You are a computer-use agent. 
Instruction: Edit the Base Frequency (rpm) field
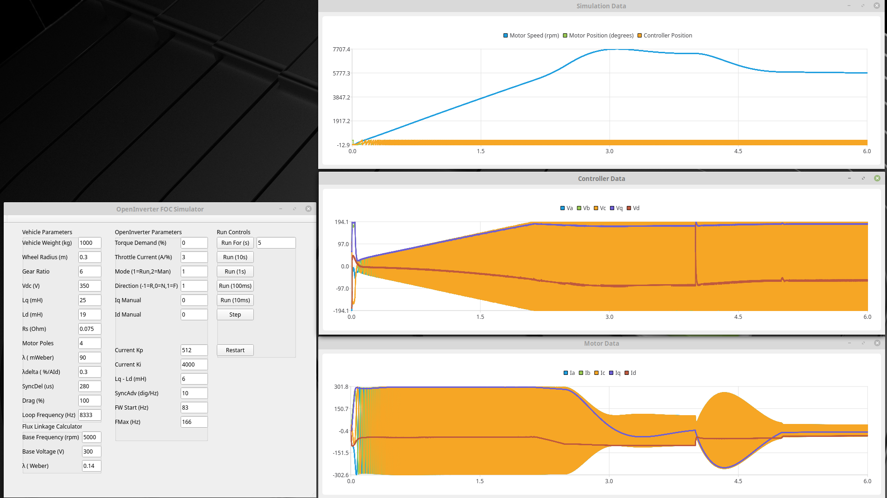[x=91, y=437]
